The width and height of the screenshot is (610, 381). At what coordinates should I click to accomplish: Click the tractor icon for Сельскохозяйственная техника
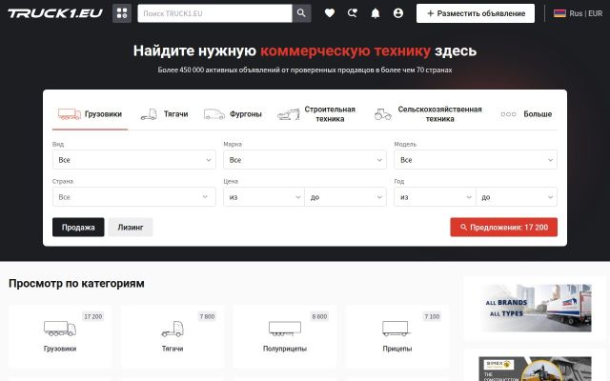click(383, 114)
